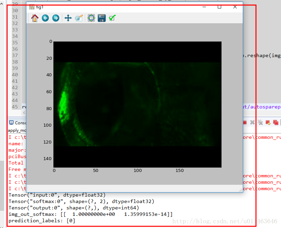Click the 'Free m' console log line

[17, 170]
